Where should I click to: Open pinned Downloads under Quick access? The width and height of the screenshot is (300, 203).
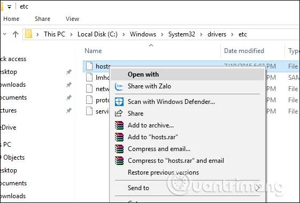click(13, 85)
